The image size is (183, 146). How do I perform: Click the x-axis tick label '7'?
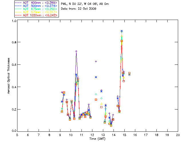tap(39, 135)
